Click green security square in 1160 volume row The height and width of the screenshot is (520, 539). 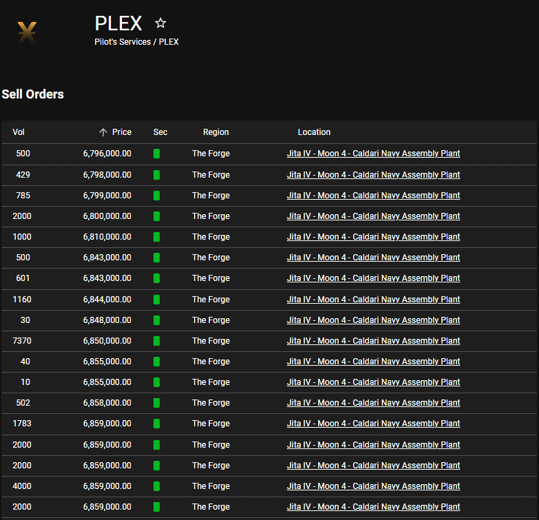point(156,300)
